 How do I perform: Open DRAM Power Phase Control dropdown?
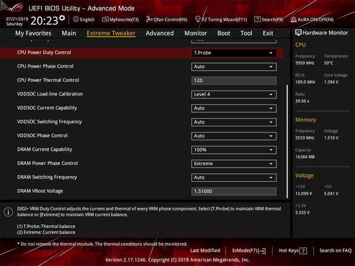coord(234,164)
